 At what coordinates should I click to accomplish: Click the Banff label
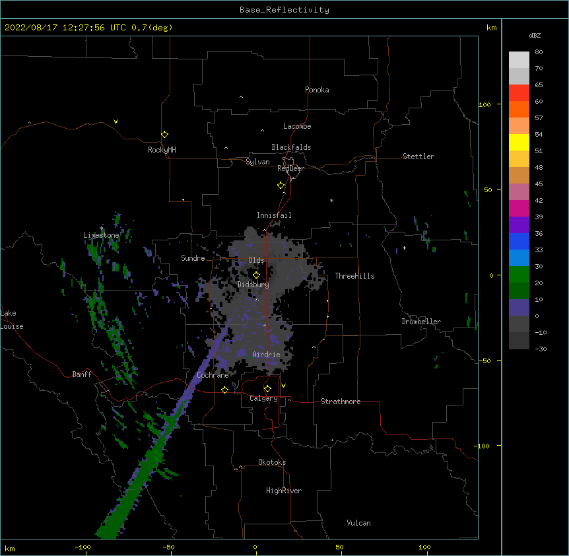(x=82, y=374)
